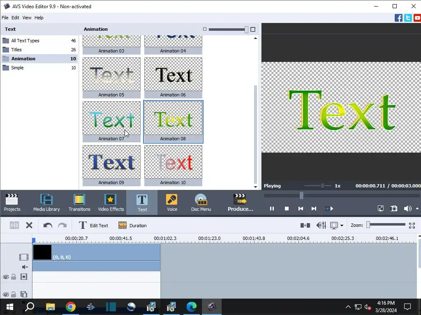Open the View menu
The width and height of the screenshot is (421, 315).
coord(27,18)
